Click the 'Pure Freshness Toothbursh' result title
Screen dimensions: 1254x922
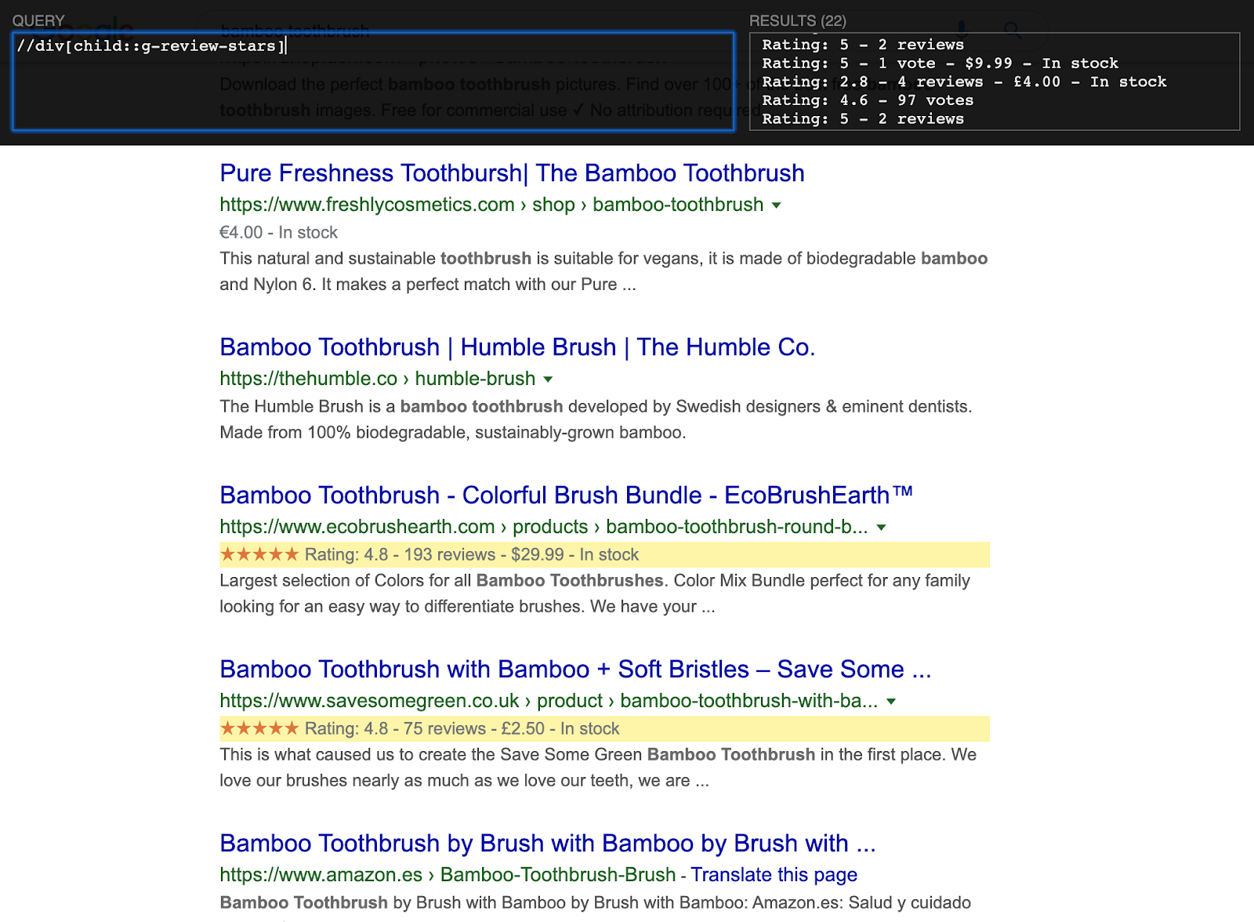(512, 172)
